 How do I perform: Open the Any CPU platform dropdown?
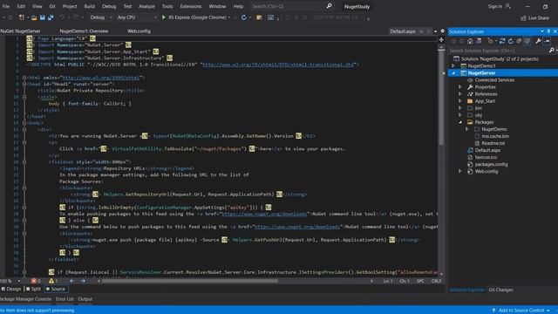(137, 17)
